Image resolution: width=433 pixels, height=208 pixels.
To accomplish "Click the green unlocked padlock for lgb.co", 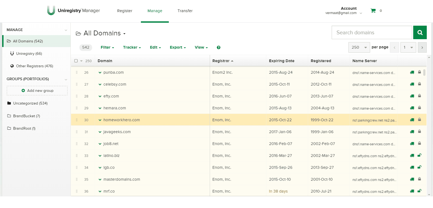I will pos(419,167).
